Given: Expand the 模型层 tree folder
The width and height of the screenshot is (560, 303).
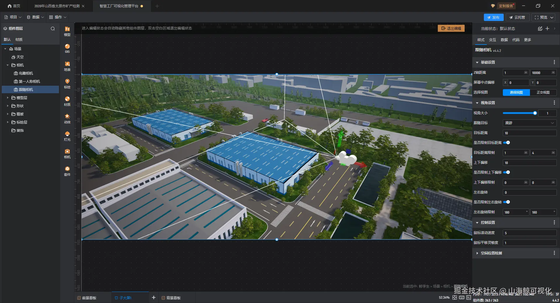Looking at the screenshot, I should point(8,98).
